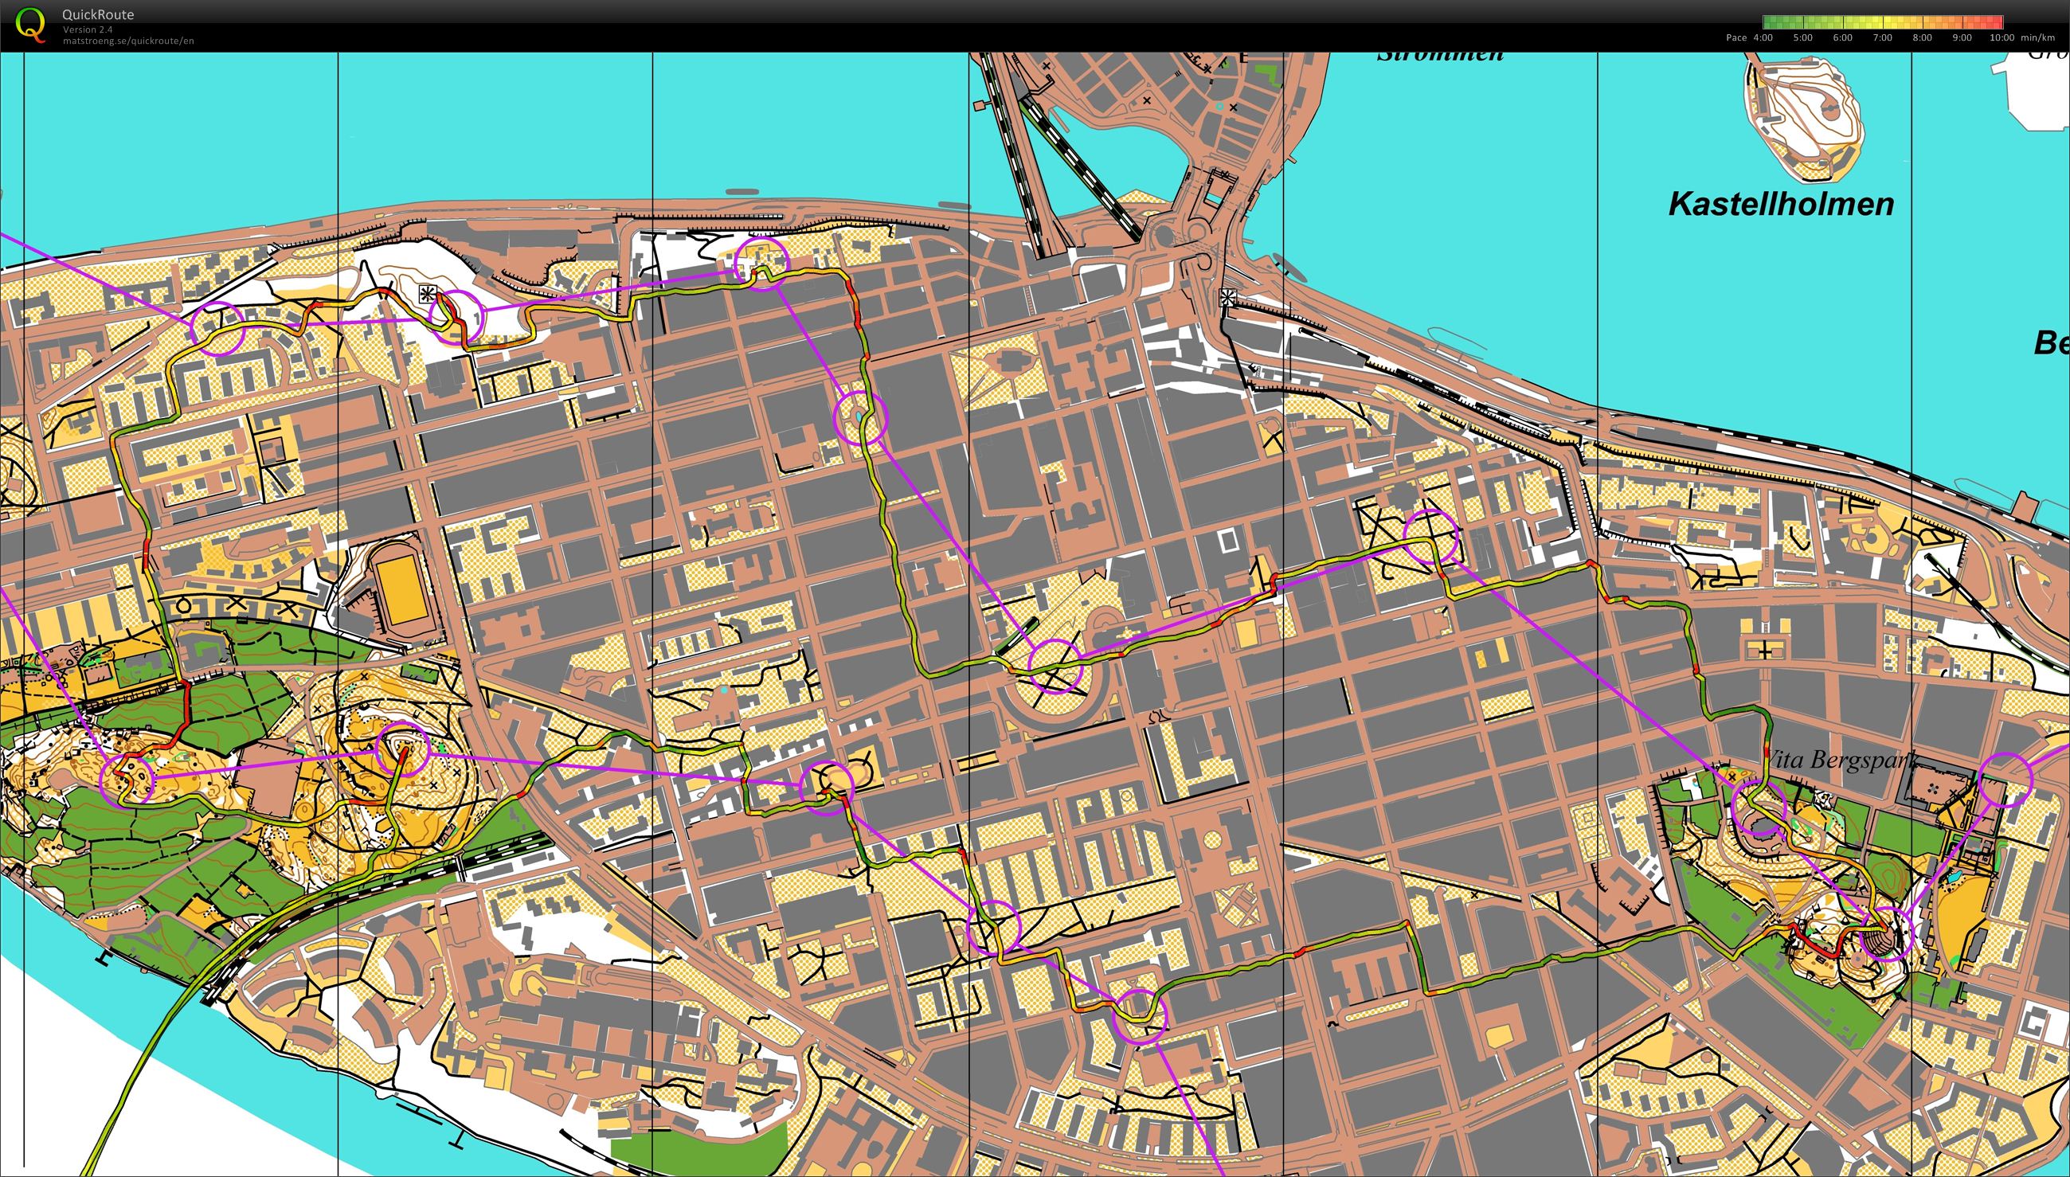Click the QuickRoute title text

[98, 14]
